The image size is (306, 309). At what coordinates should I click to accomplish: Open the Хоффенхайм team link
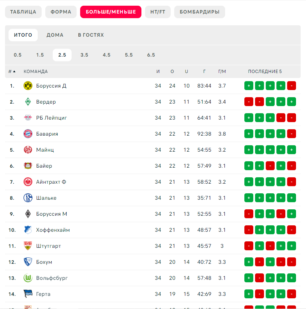click(x=53, y=230)
